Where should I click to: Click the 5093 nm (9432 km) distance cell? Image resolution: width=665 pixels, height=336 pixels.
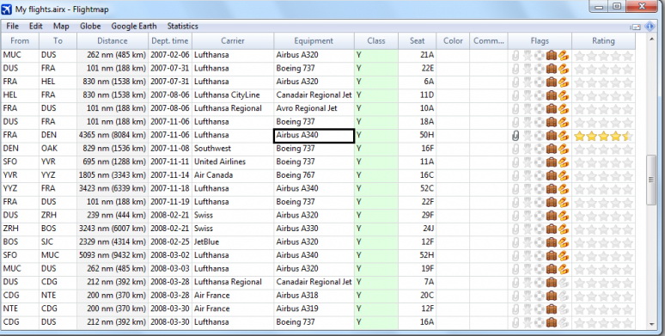coord(113,256)
